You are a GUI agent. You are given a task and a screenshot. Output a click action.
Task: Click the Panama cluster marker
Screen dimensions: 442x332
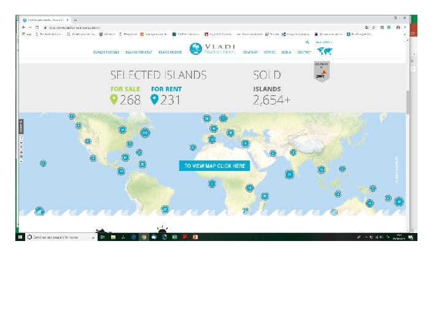click(121, 171)
